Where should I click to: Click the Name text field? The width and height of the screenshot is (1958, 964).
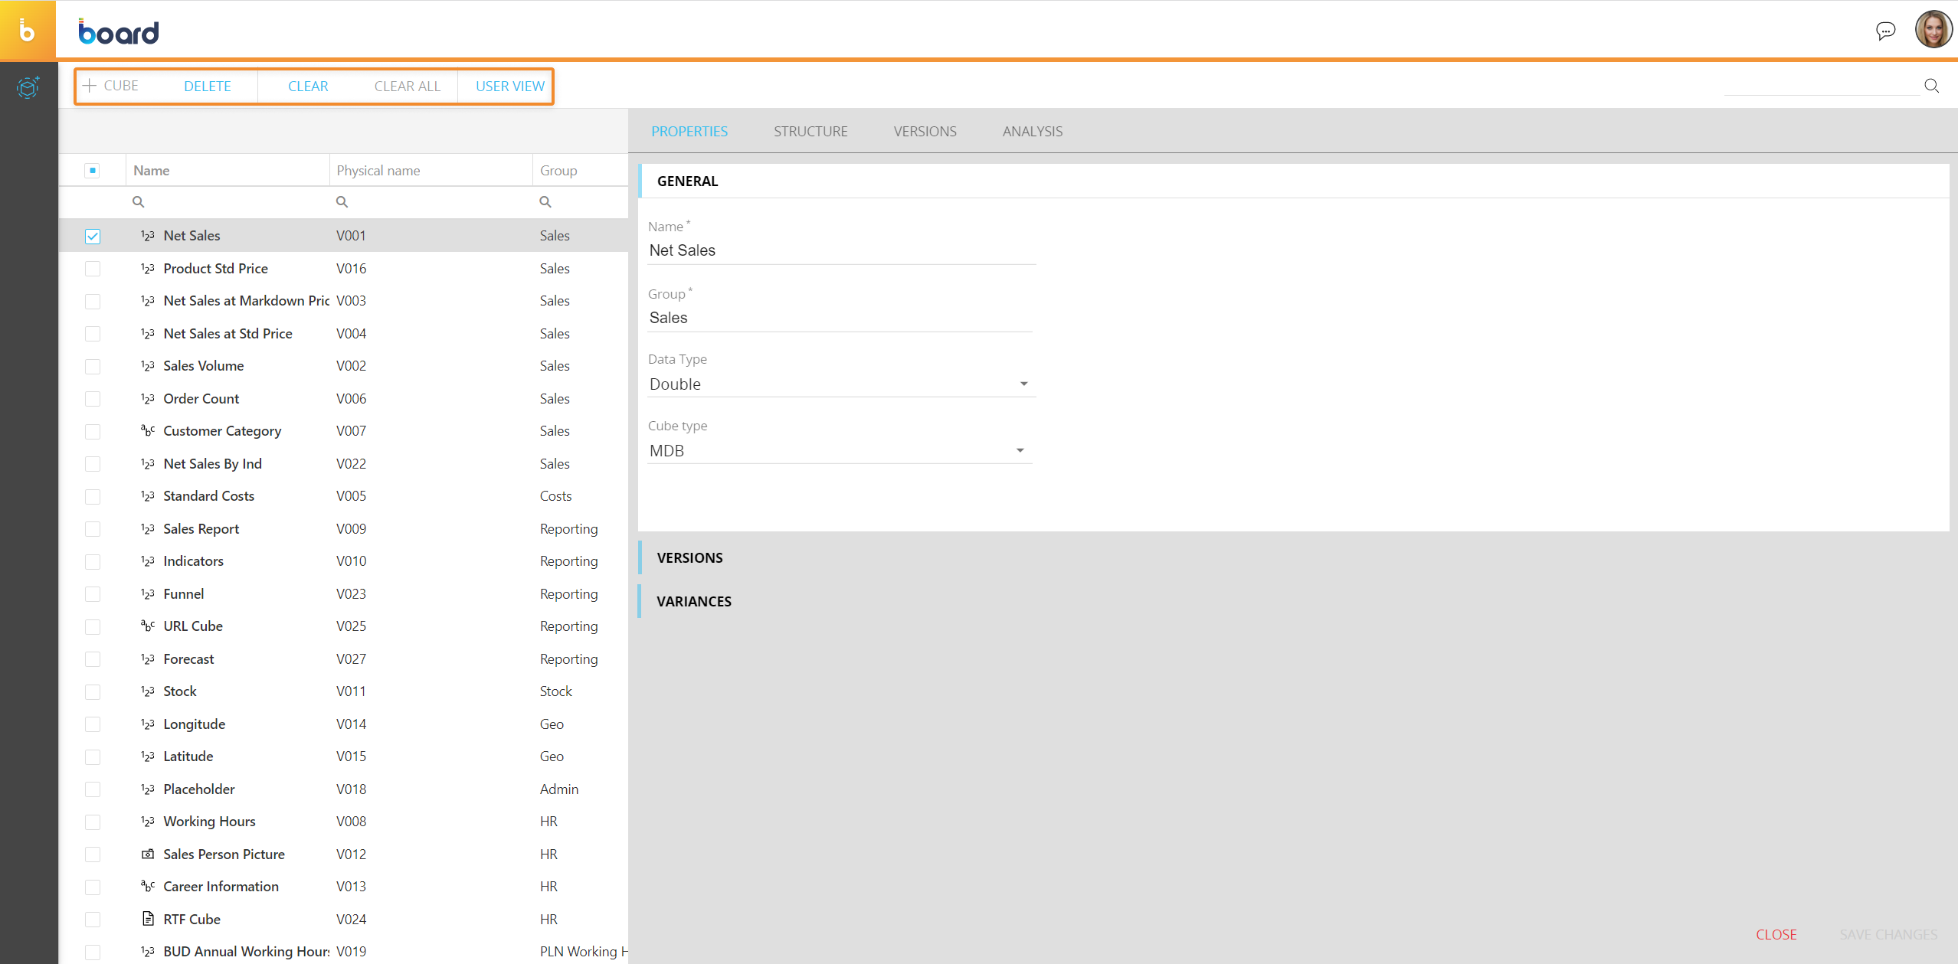(840, 250)
